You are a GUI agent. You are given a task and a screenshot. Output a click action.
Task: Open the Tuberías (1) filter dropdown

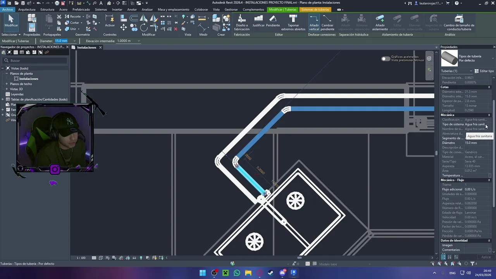coord(471,71)
